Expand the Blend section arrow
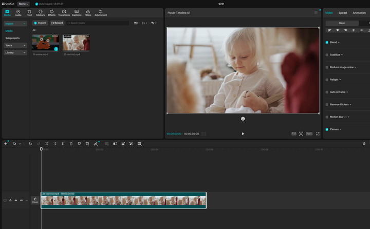 point(339,43)
